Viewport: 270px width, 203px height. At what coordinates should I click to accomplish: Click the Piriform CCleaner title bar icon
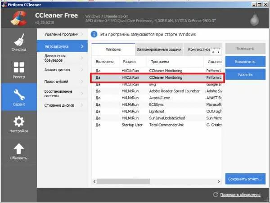click(x=4, y=5)
